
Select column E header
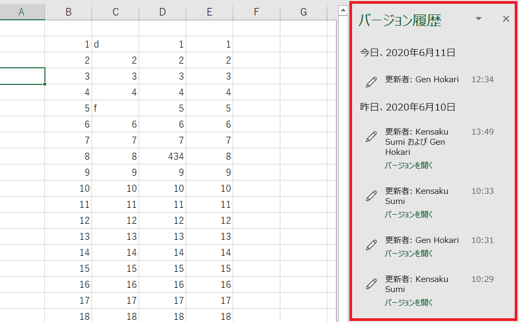point(210,12)
